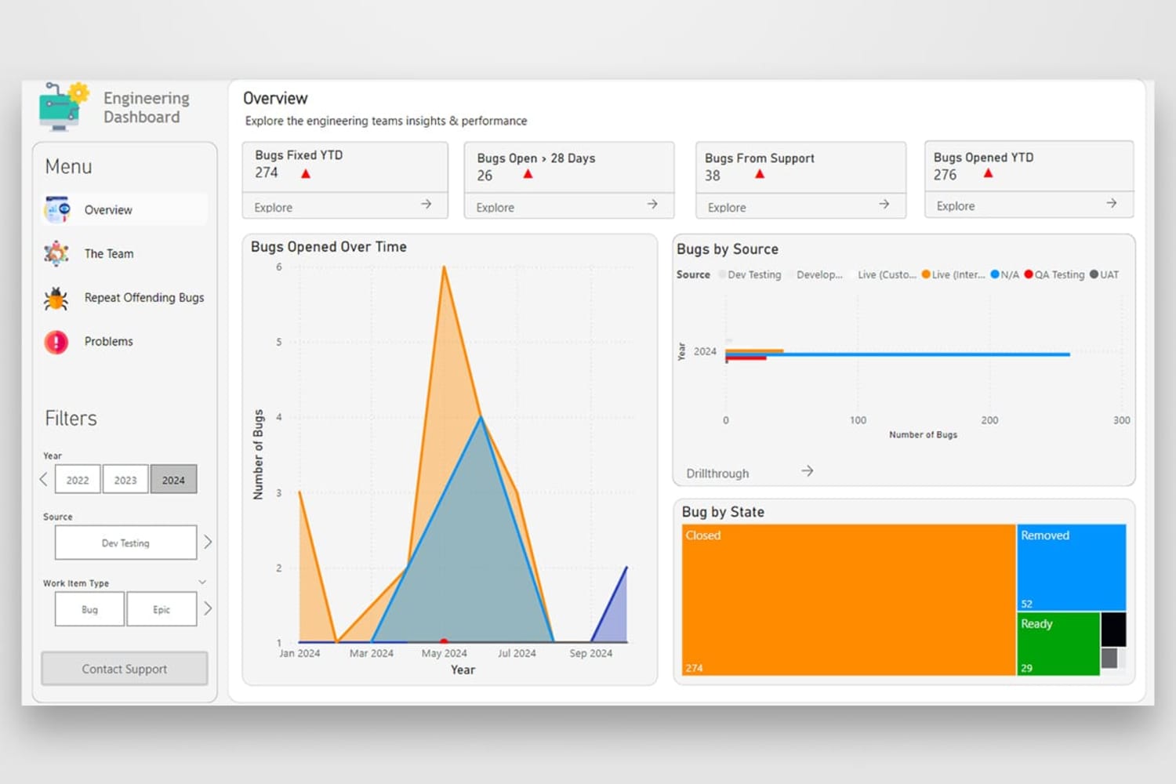Screen dimensions: 1176x784
Task: Click the Overview menu icon
Action: point(56,210)
